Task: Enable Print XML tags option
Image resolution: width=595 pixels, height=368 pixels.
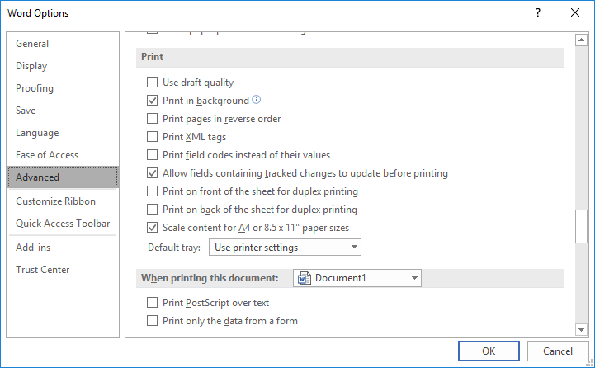Action: point(152,137)
